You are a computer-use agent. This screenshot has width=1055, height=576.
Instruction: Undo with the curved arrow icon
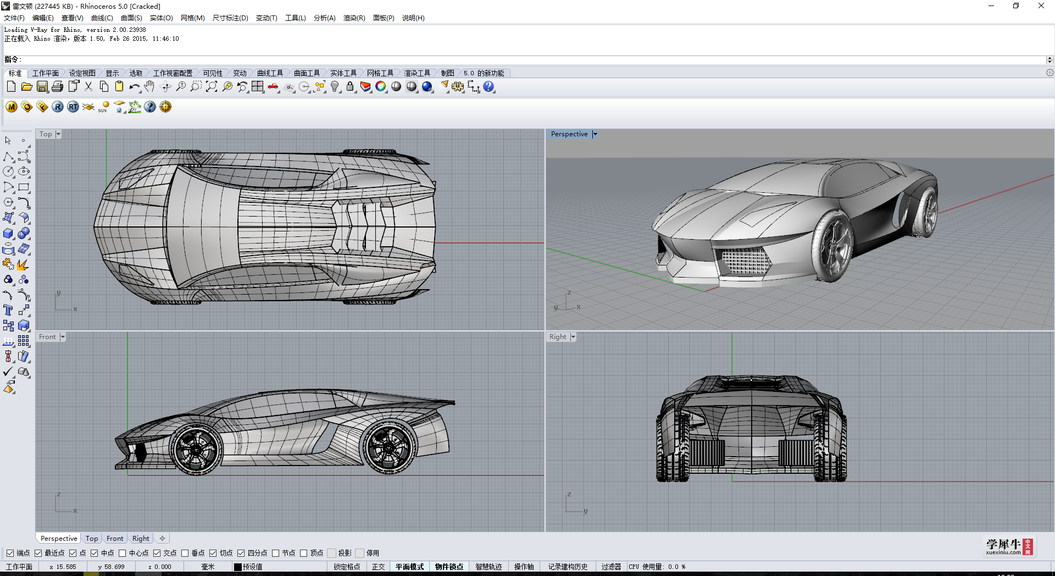(134, 87)
